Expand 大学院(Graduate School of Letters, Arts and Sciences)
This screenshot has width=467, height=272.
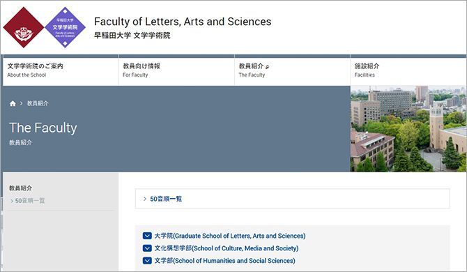(x=229, y=236)
